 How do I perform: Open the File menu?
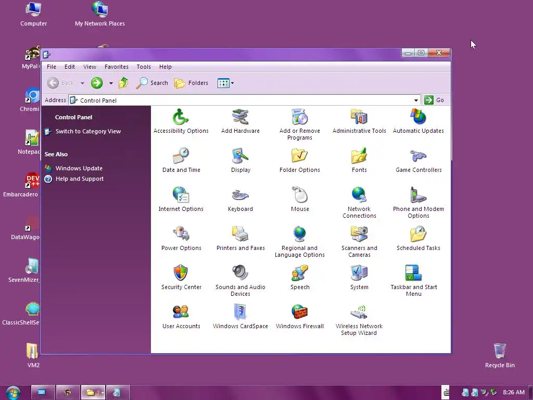(x=52, y=67)
